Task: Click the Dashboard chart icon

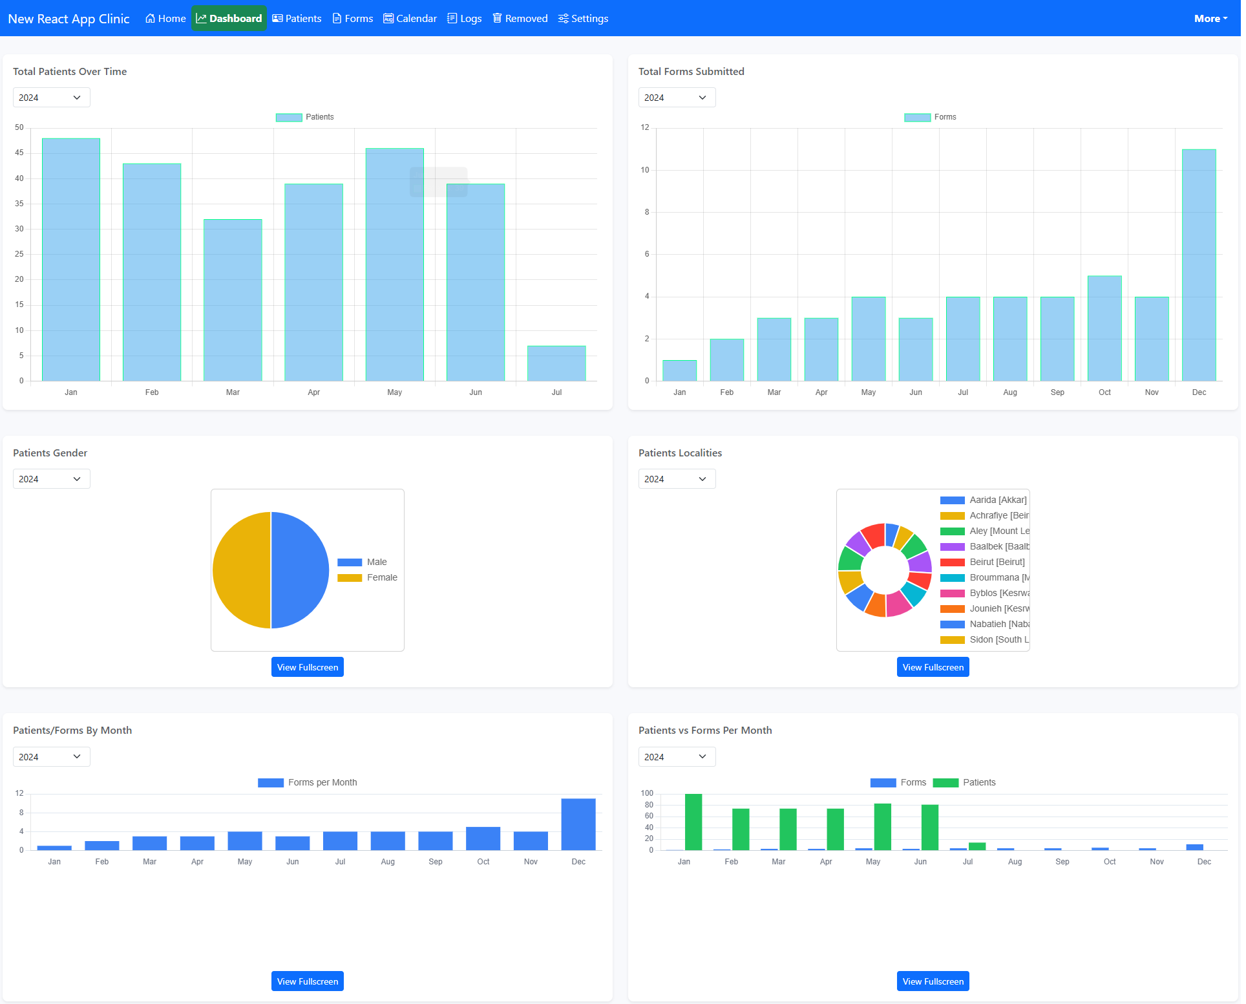Action: 202,18
